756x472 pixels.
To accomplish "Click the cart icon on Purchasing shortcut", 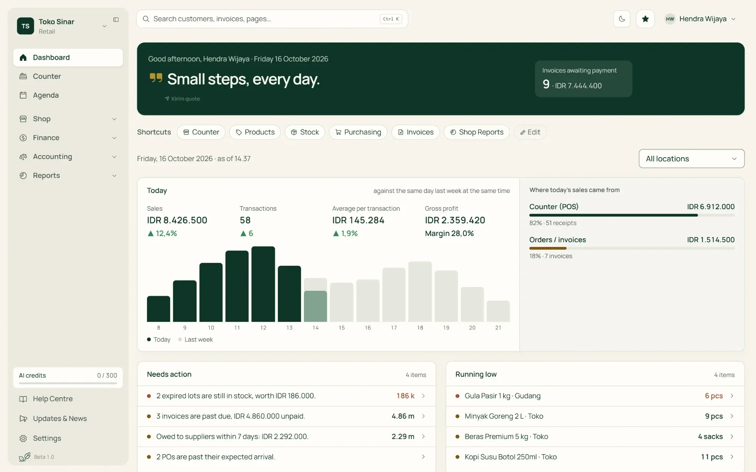I will [x=338, y=132].
